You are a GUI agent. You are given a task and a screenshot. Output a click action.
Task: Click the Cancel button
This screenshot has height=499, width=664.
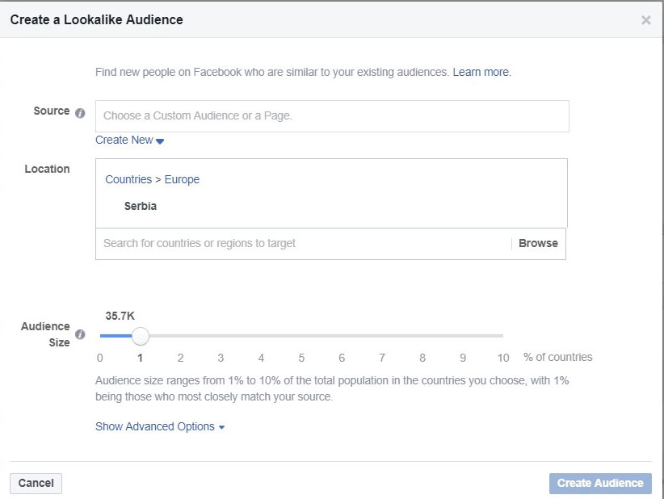(36, 484)
